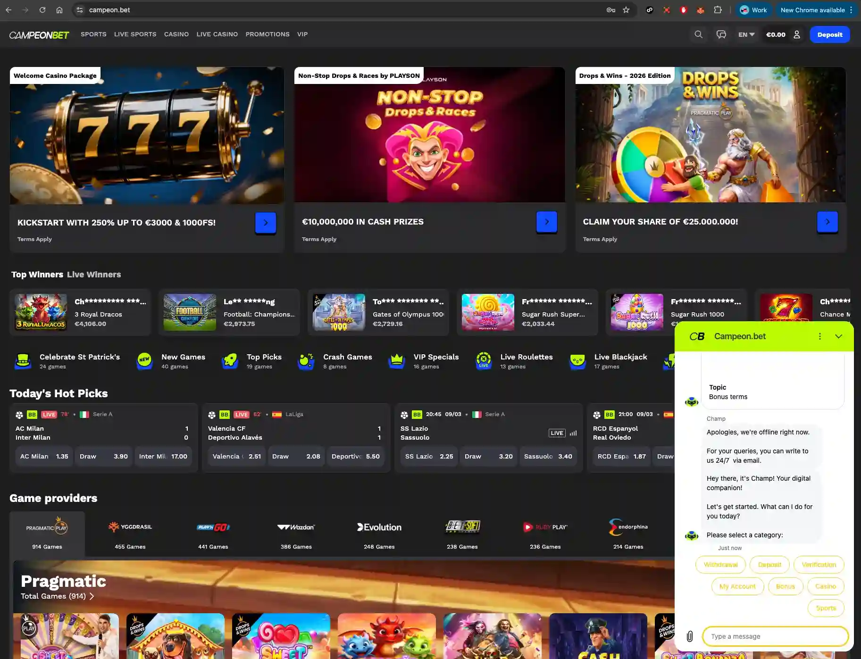Collapse the Campeon.bet chat window

click(x=839, y=336)
